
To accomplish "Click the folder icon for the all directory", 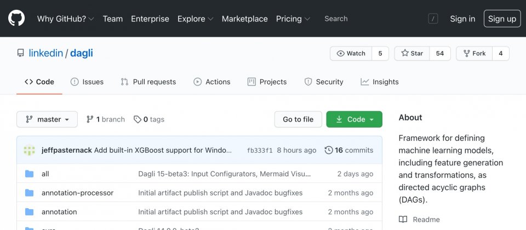I will [30, 174].
